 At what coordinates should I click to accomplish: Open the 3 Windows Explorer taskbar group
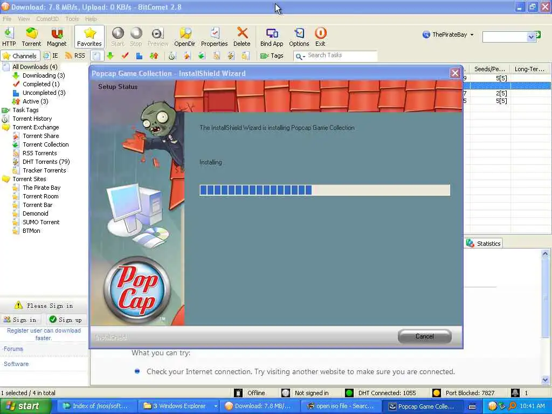(x=179, y=406)
